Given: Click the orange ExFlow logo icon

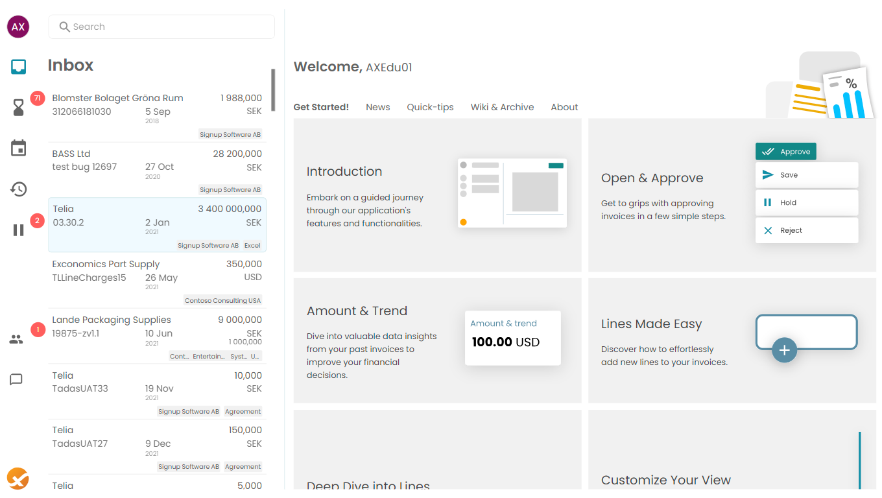Looking at the screenshot, I should [18, 479].
